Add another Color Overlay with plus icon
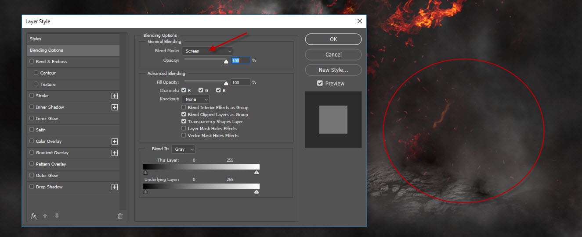 (x=115, y=141)
